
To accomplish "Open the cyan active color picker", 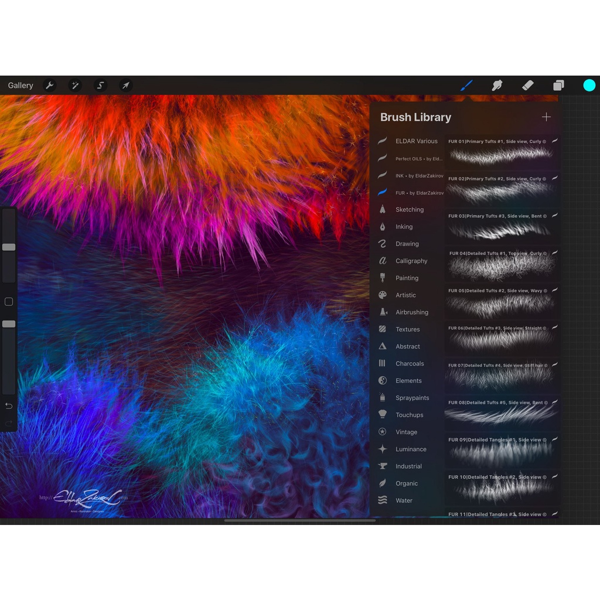I will coord(589,86).
